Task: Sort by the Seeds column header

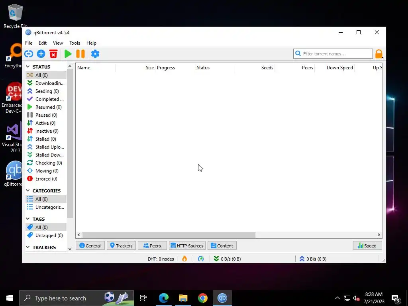Action: point(255,68)
